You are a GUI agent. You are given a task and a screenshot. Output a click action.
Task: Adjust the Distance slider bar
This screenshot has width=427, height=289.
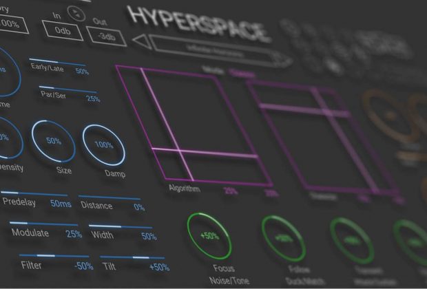pyautogui.click(x=110, y=197)
